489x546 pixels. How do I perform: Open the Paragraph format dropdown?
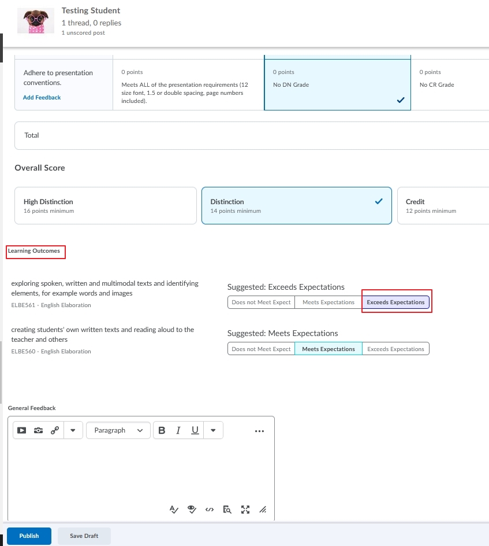(x=118, y=430)
